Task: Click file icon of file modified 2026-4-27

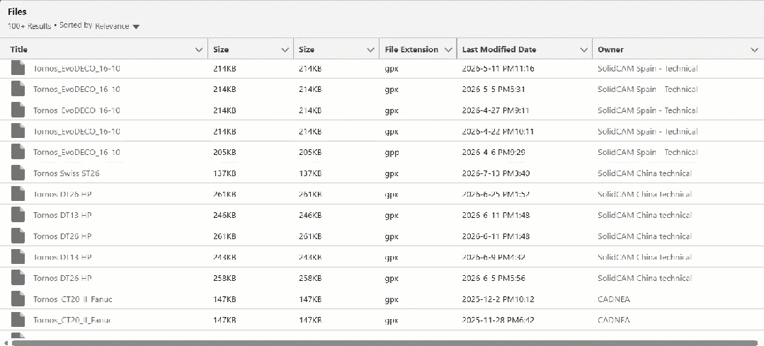Action: [18, 110]
